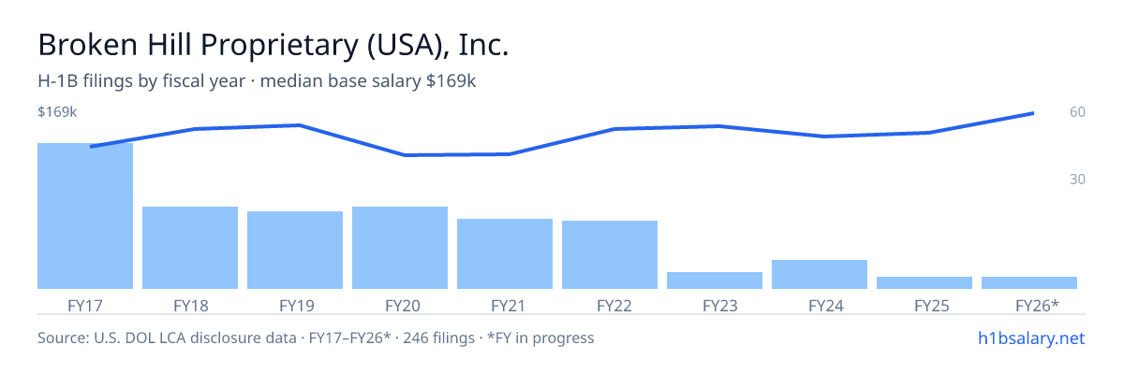Click the FY17 filings bar
1124x374 pixels.
coord(85,216)
